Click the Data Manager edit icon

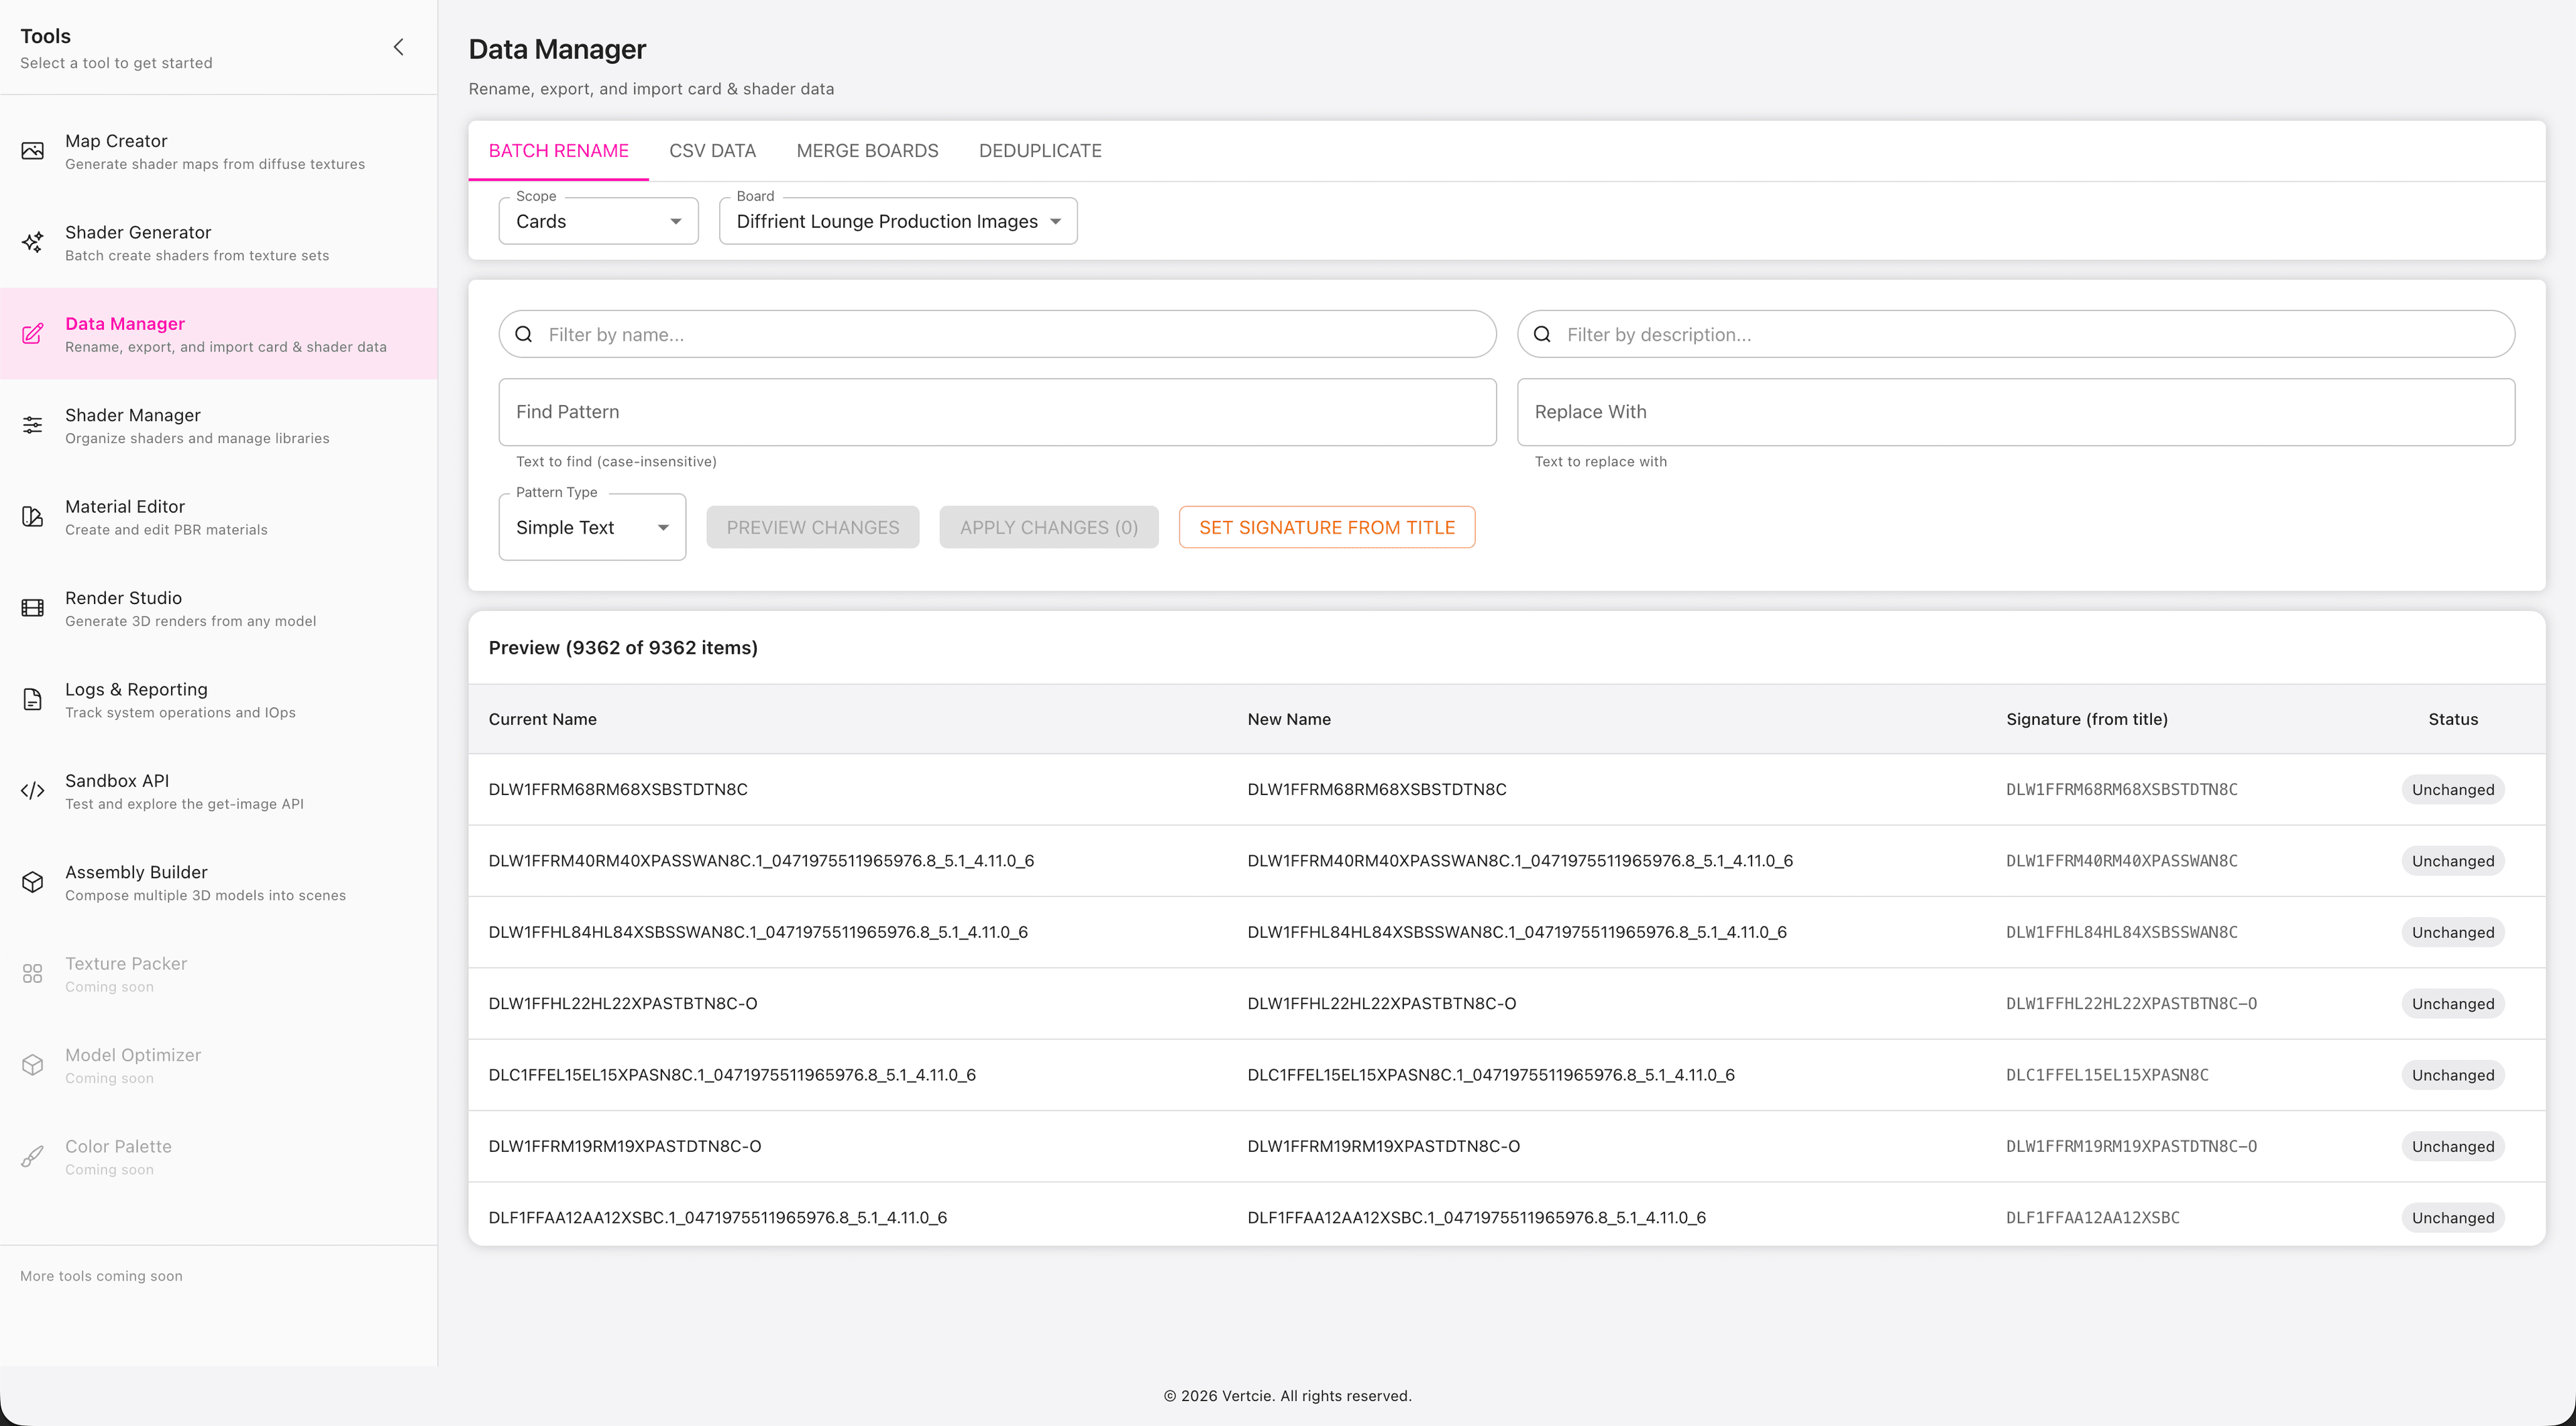(32, 334)
